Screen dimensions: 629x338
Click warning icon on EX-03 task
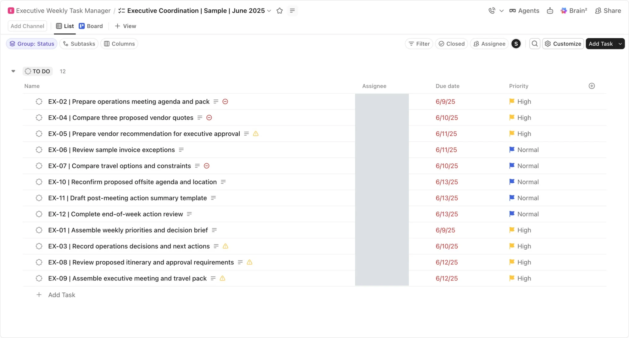[x=225, y=246]
